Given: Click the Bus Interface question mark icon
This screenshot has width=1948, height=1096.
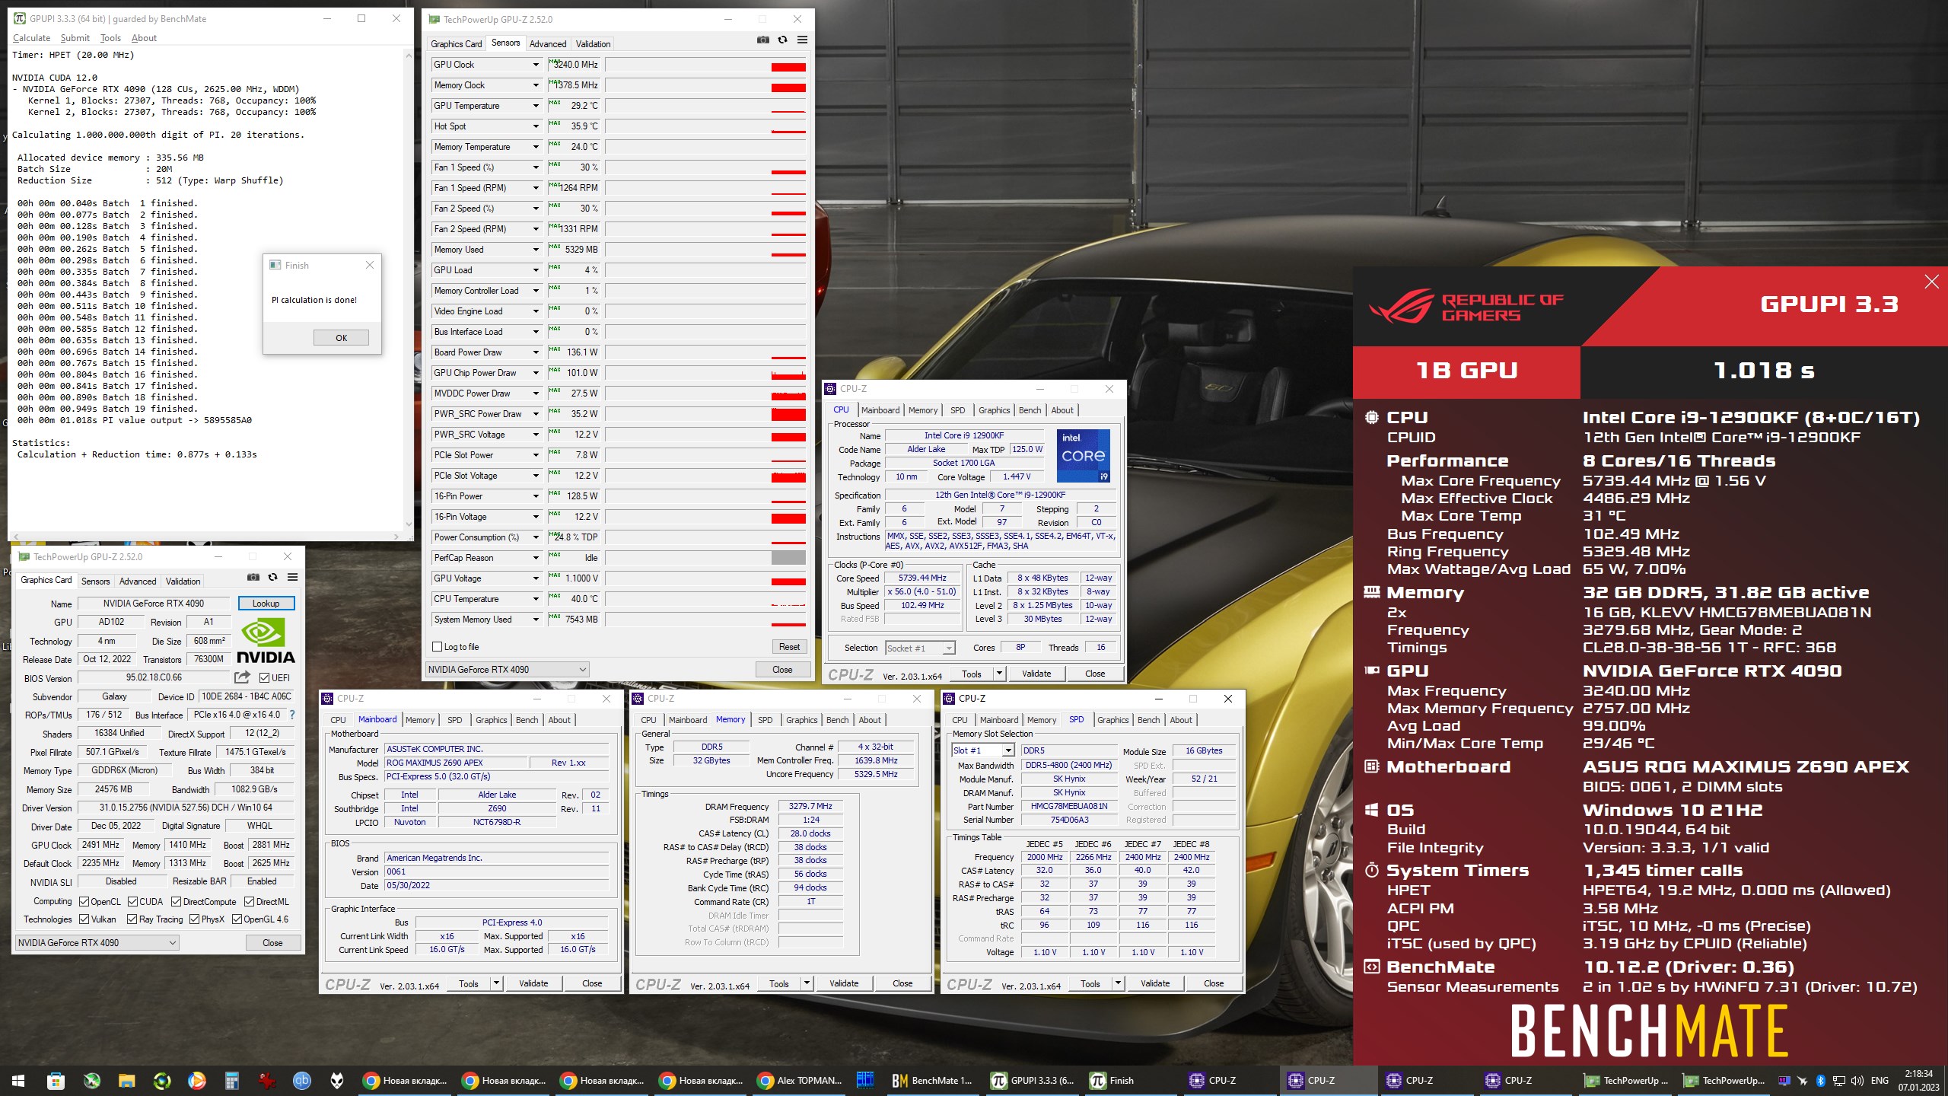Looking at the screenshot, I should pyautogui.click(x=291, y=715).
